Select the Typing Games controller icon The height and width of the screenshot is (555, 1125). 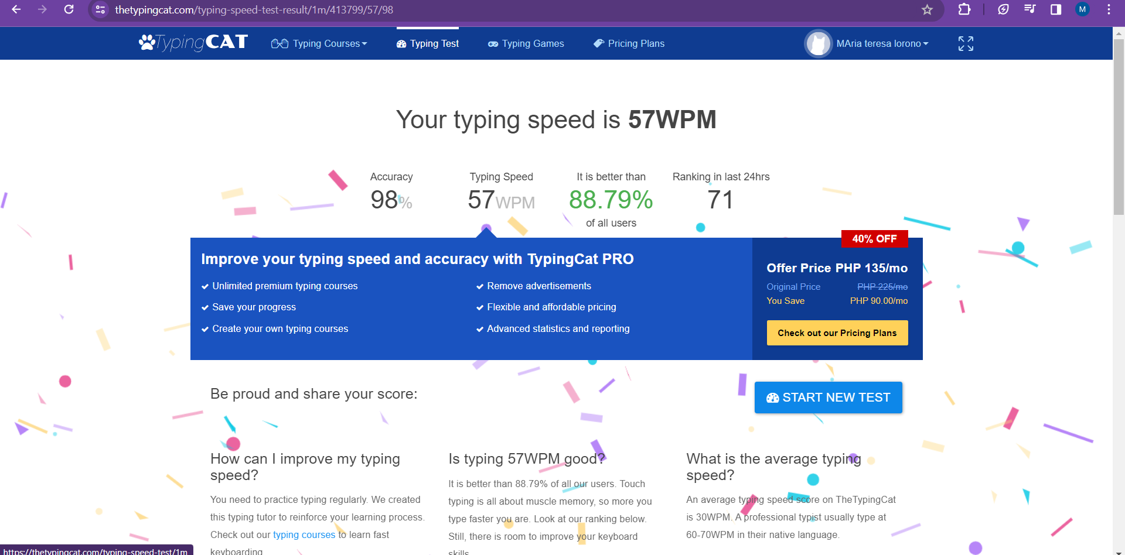click(493, 43)
